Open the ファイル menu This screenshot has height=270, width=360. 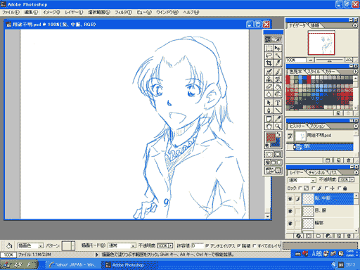[x=11, y=12]
